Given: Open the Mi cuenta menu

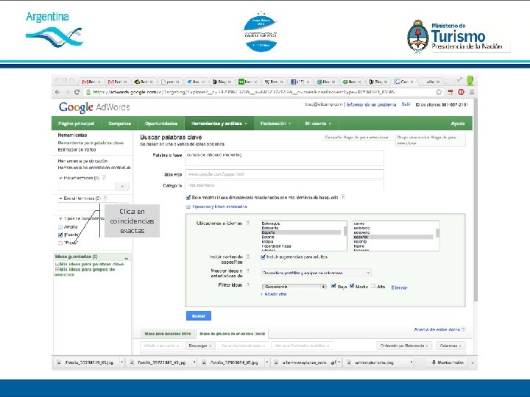Looking at the screenshot, I should coord(318,124).
